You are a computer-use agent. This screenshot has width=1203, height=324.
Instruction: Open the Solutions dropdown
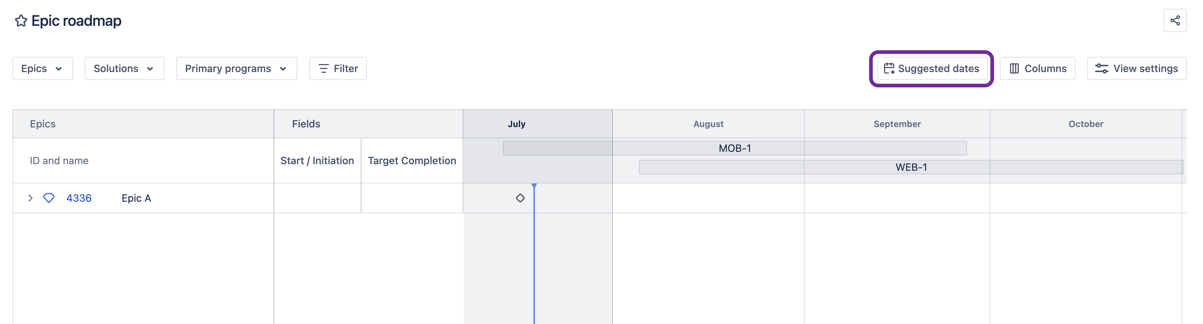point(124,69)
